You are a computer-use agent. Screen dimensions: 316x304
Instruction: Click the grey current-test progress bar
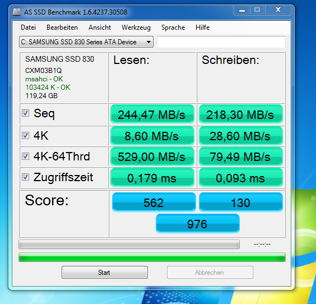click(129, 245)
